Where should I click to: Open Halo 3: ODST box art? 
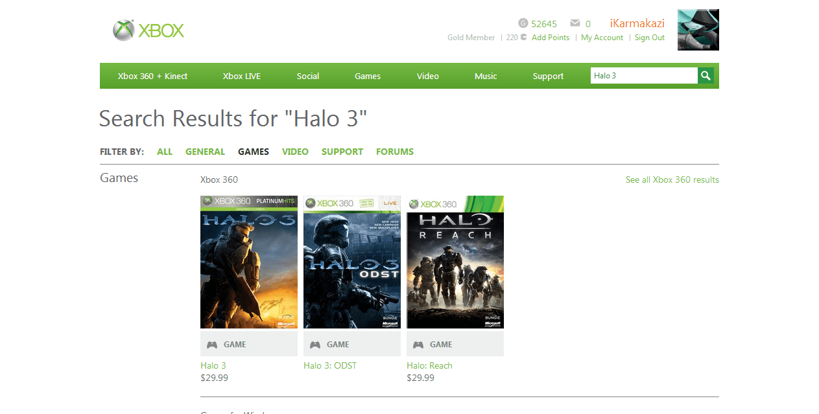tap(352, 262)
